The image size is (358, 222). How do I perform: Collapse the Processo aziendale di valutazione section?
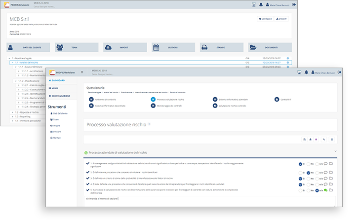point(335,151)
